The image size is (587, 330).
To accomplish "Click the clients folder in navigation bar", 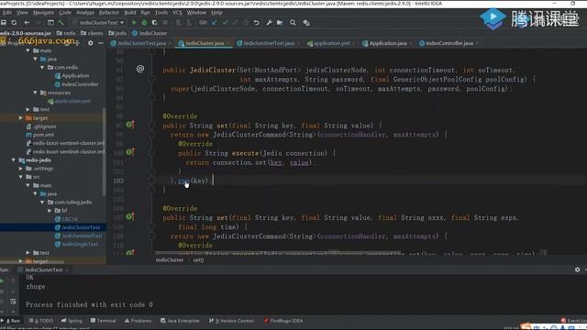I will click(x=92, y=33).
